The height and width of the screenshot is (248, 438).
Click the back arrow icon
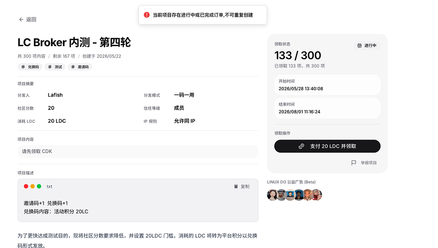[x=21, y=20]
